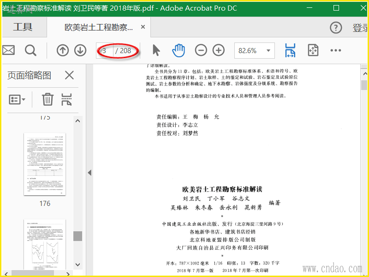
Task: Click 176 page number label
Action: pyautogui.click(x=45, y=204)
